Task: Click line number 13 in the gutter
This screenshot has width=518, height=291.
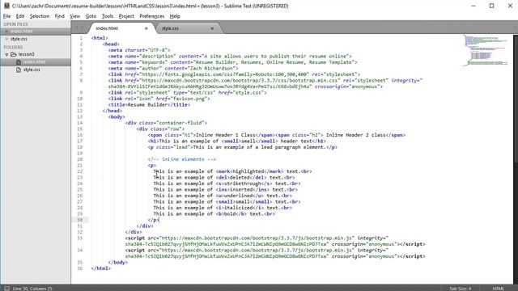Action: pyautogui.click(x=79, y=116)
